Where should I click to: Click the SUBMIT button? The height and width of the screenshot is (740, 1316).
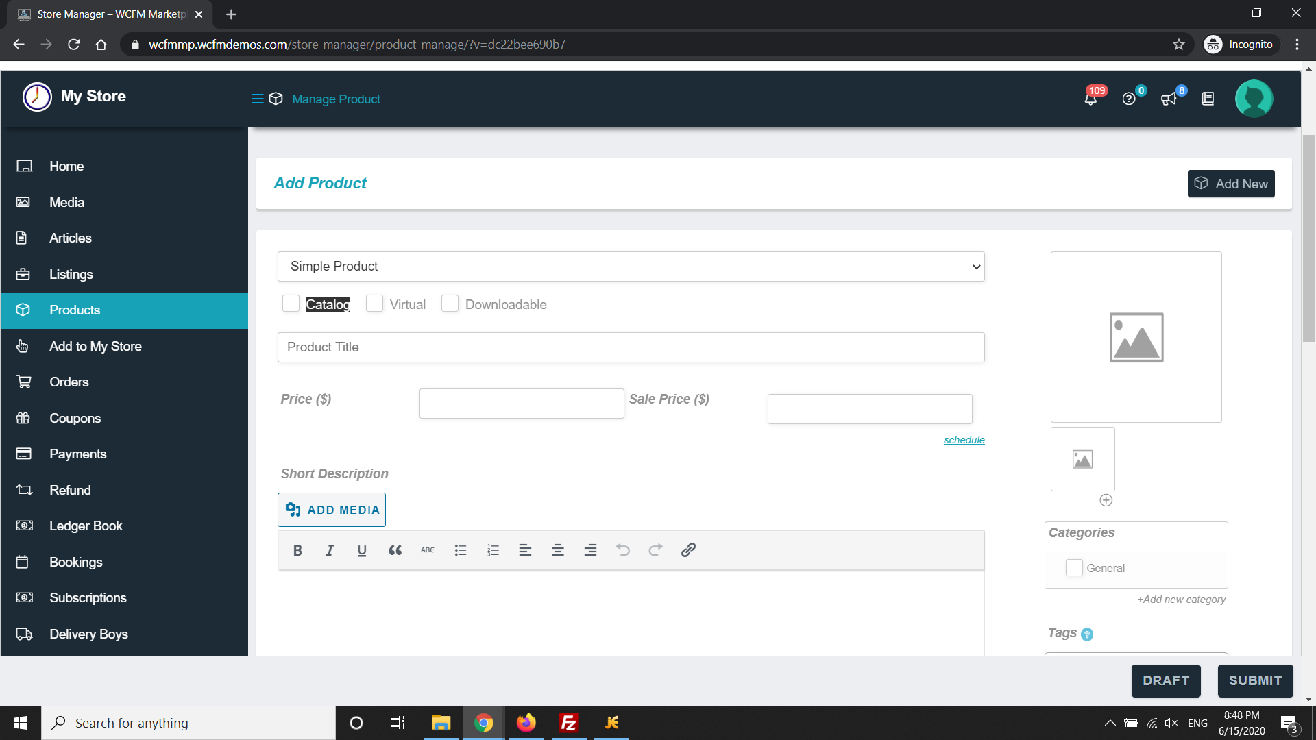[1255, 681]
